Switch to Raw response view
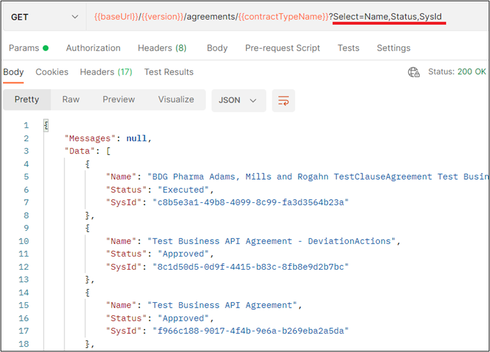Screen dimensions: 490x352 [71, 100]
